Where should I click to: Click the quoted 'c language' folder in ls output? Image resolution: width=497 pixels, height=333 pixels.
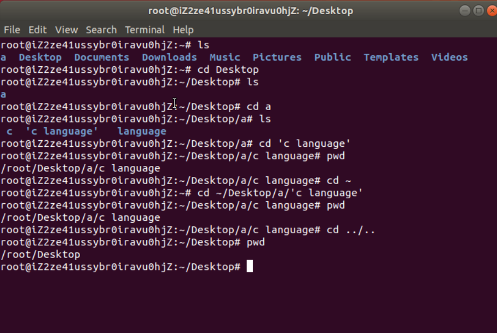[61, 131]
